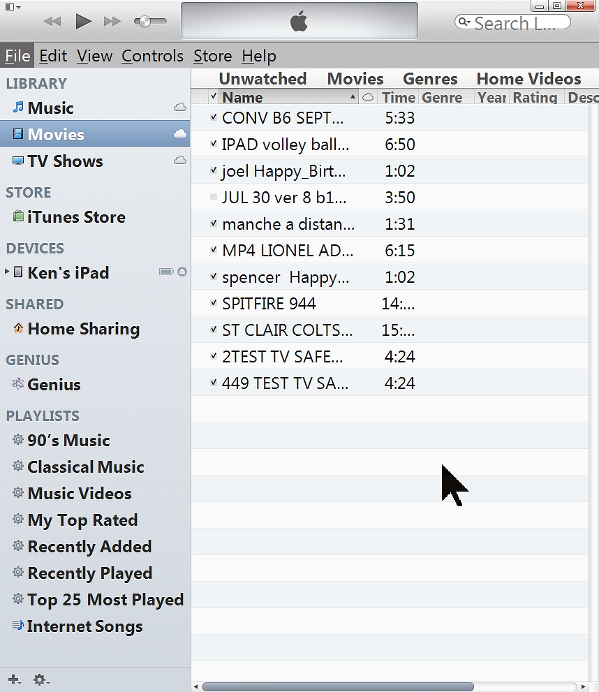Uncheck the joel Happy_Birt checkbox

(x=214, y=170)
